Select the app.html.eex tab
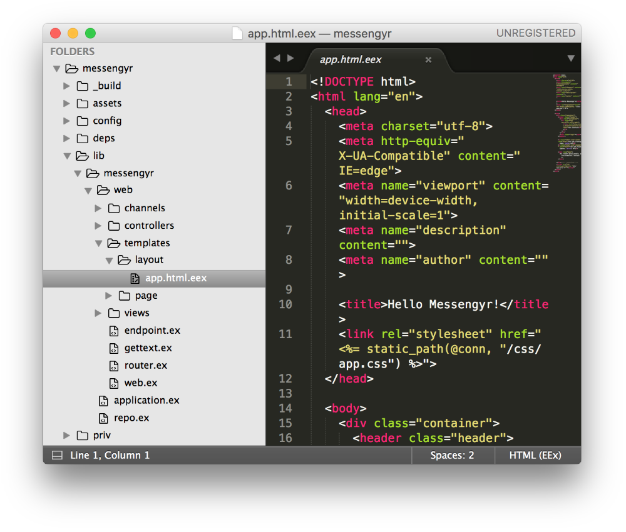The height and width of the screenshot is (532, 626). click(x=351, y=60)
